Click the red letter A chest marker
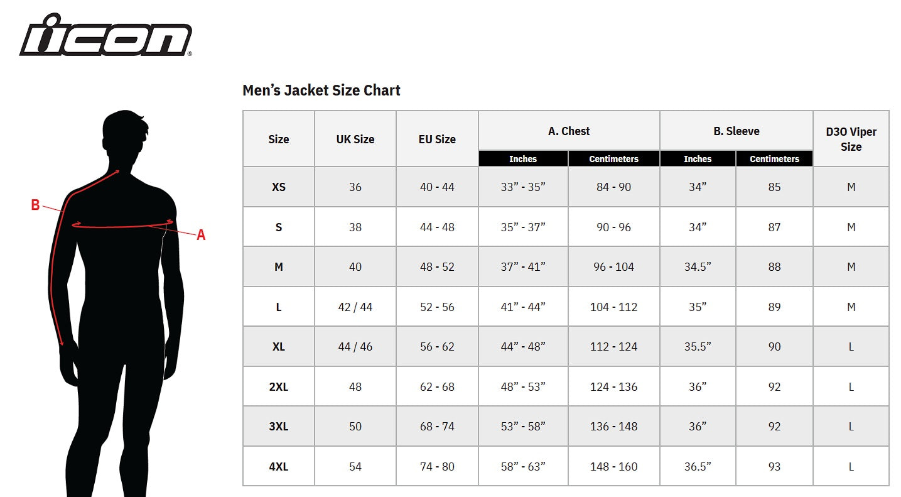 click(201, 235)
